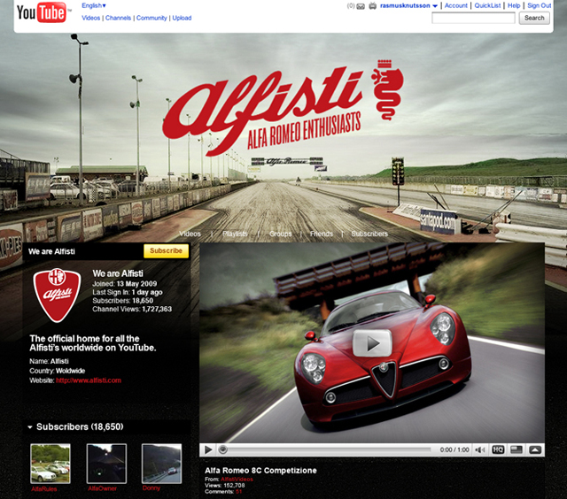Open the Channels link in header
The image size is (567, 499).
point(118,18)
